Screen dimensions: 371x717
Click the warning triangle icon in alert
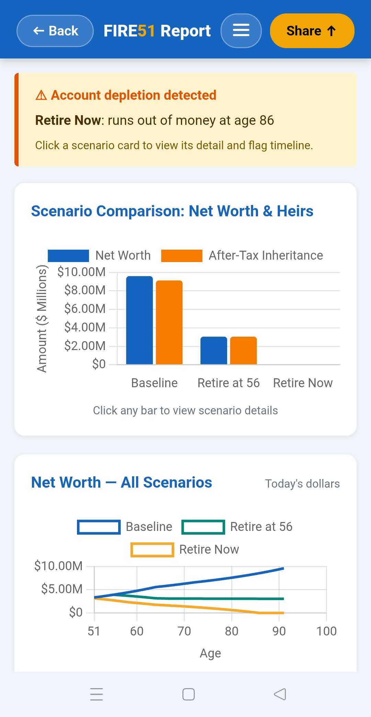(41, 95)
